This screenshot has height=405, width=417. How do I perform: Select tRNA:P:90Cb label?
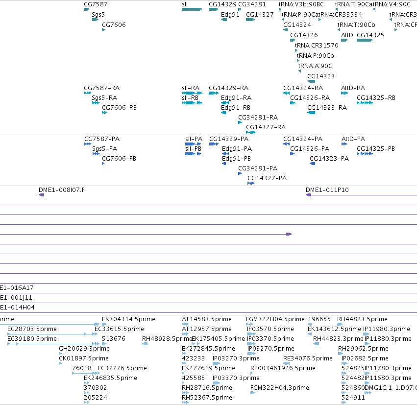coord(315,55)
